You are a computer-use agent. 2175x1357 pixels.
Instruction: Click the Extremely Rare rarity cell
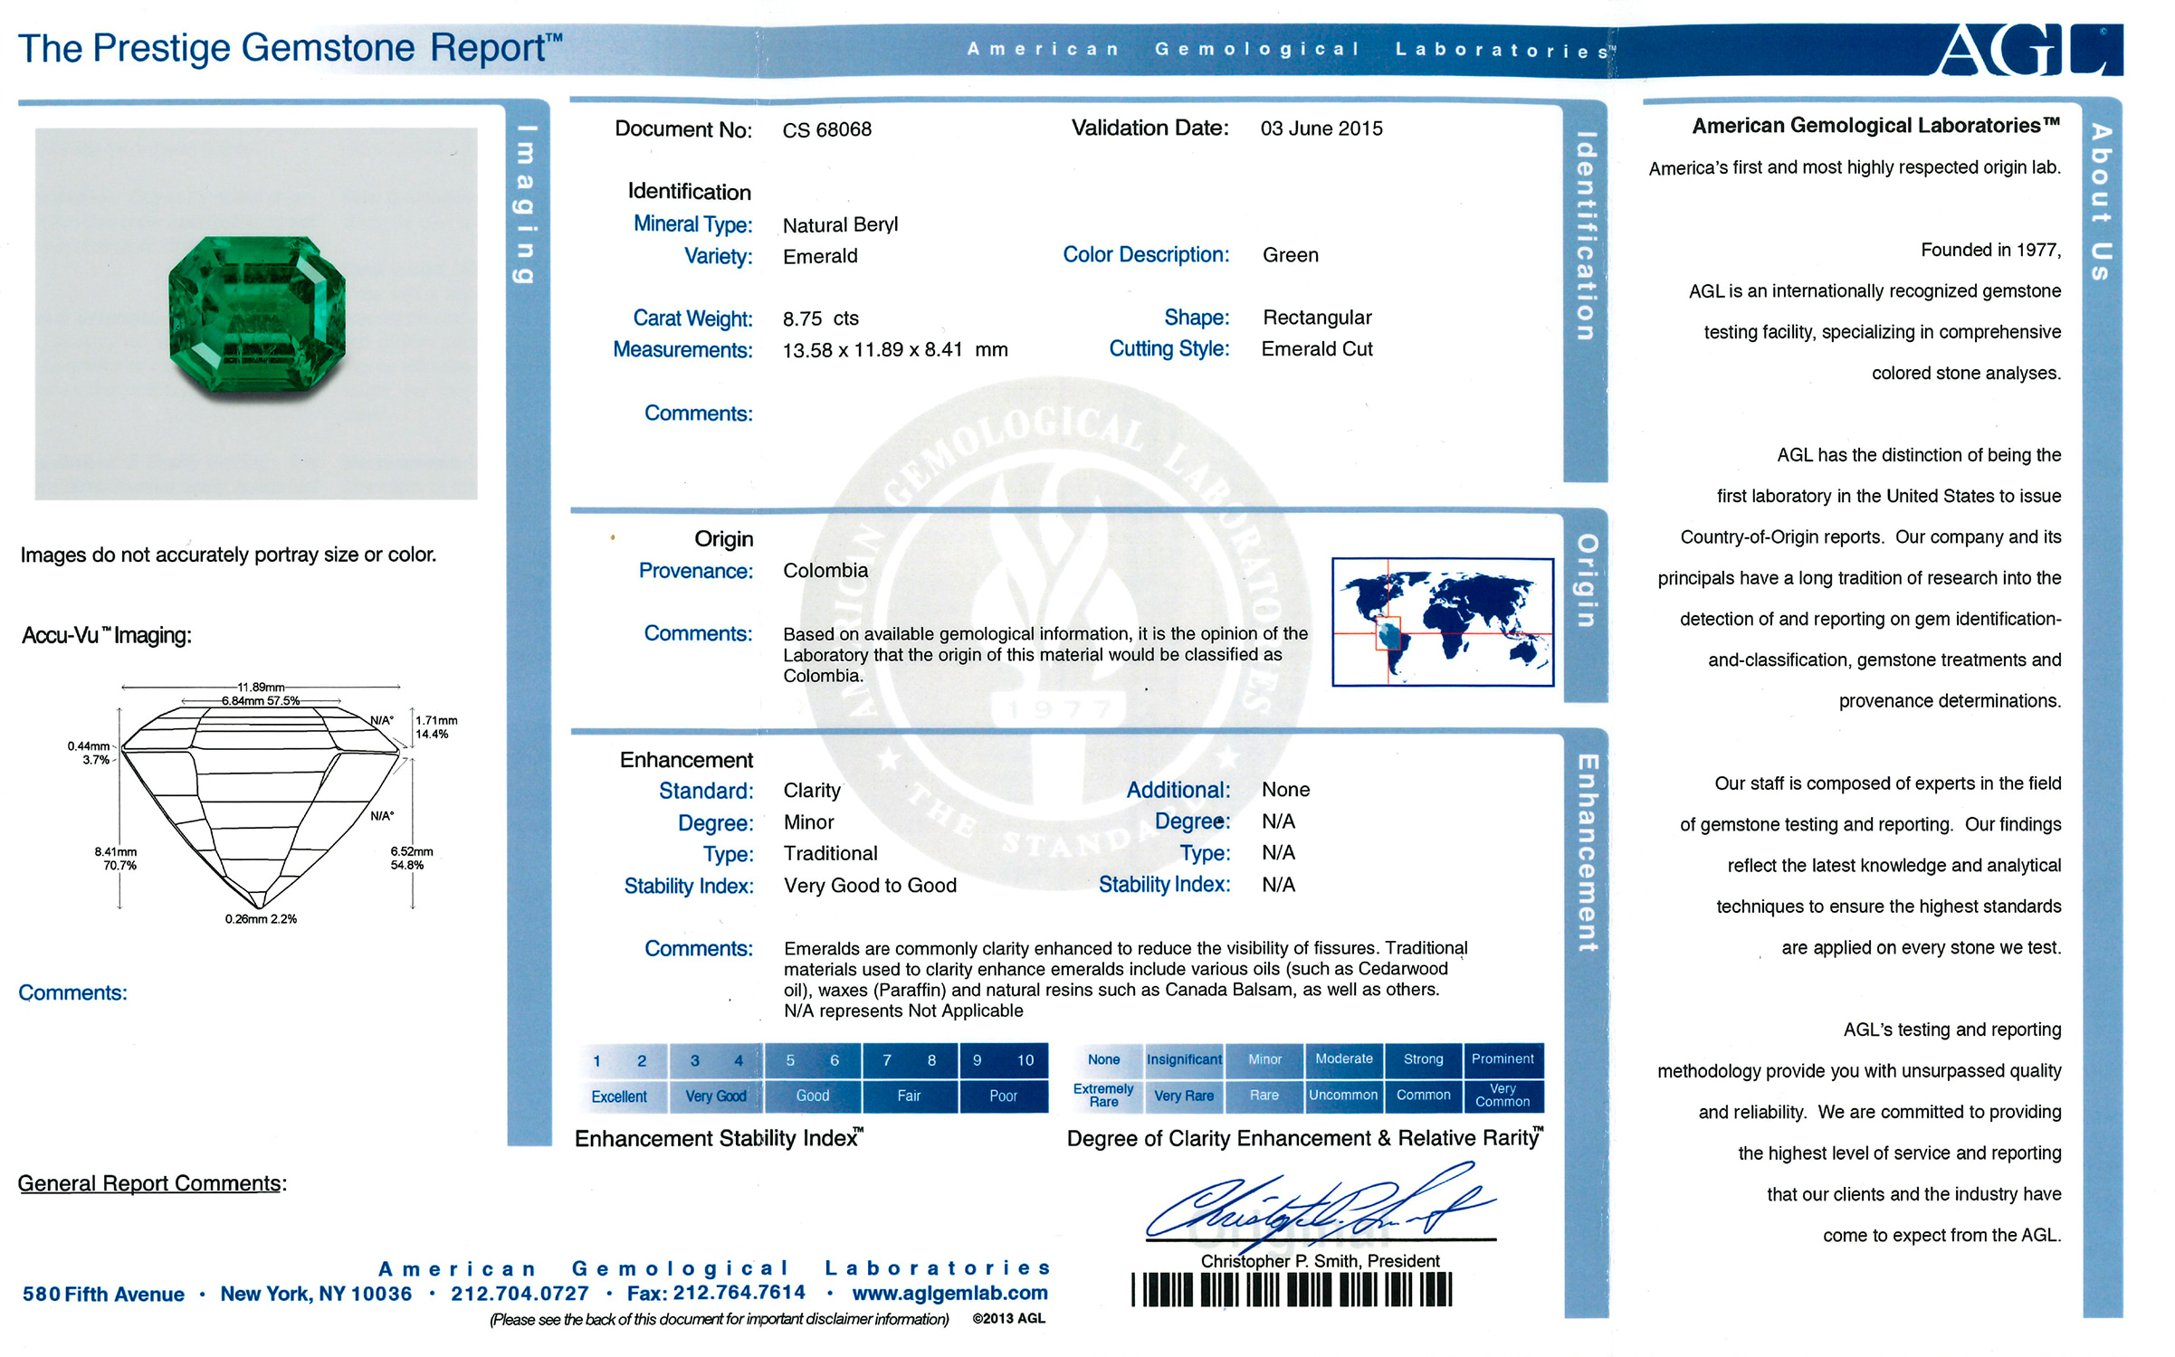pyautogui.click(x=1103, y=1096)
